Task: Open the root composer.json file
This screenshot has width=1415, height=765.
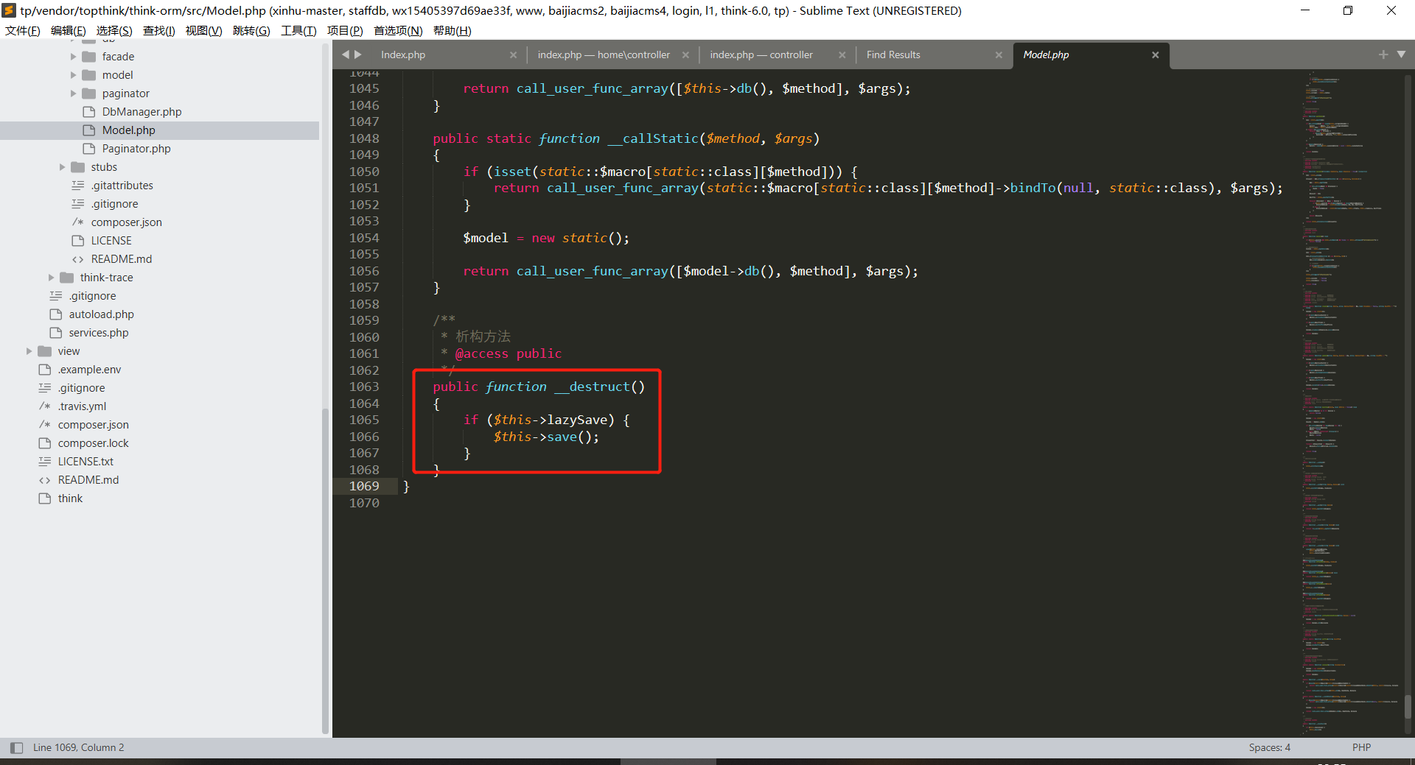Action: click(x=94, y=425)
